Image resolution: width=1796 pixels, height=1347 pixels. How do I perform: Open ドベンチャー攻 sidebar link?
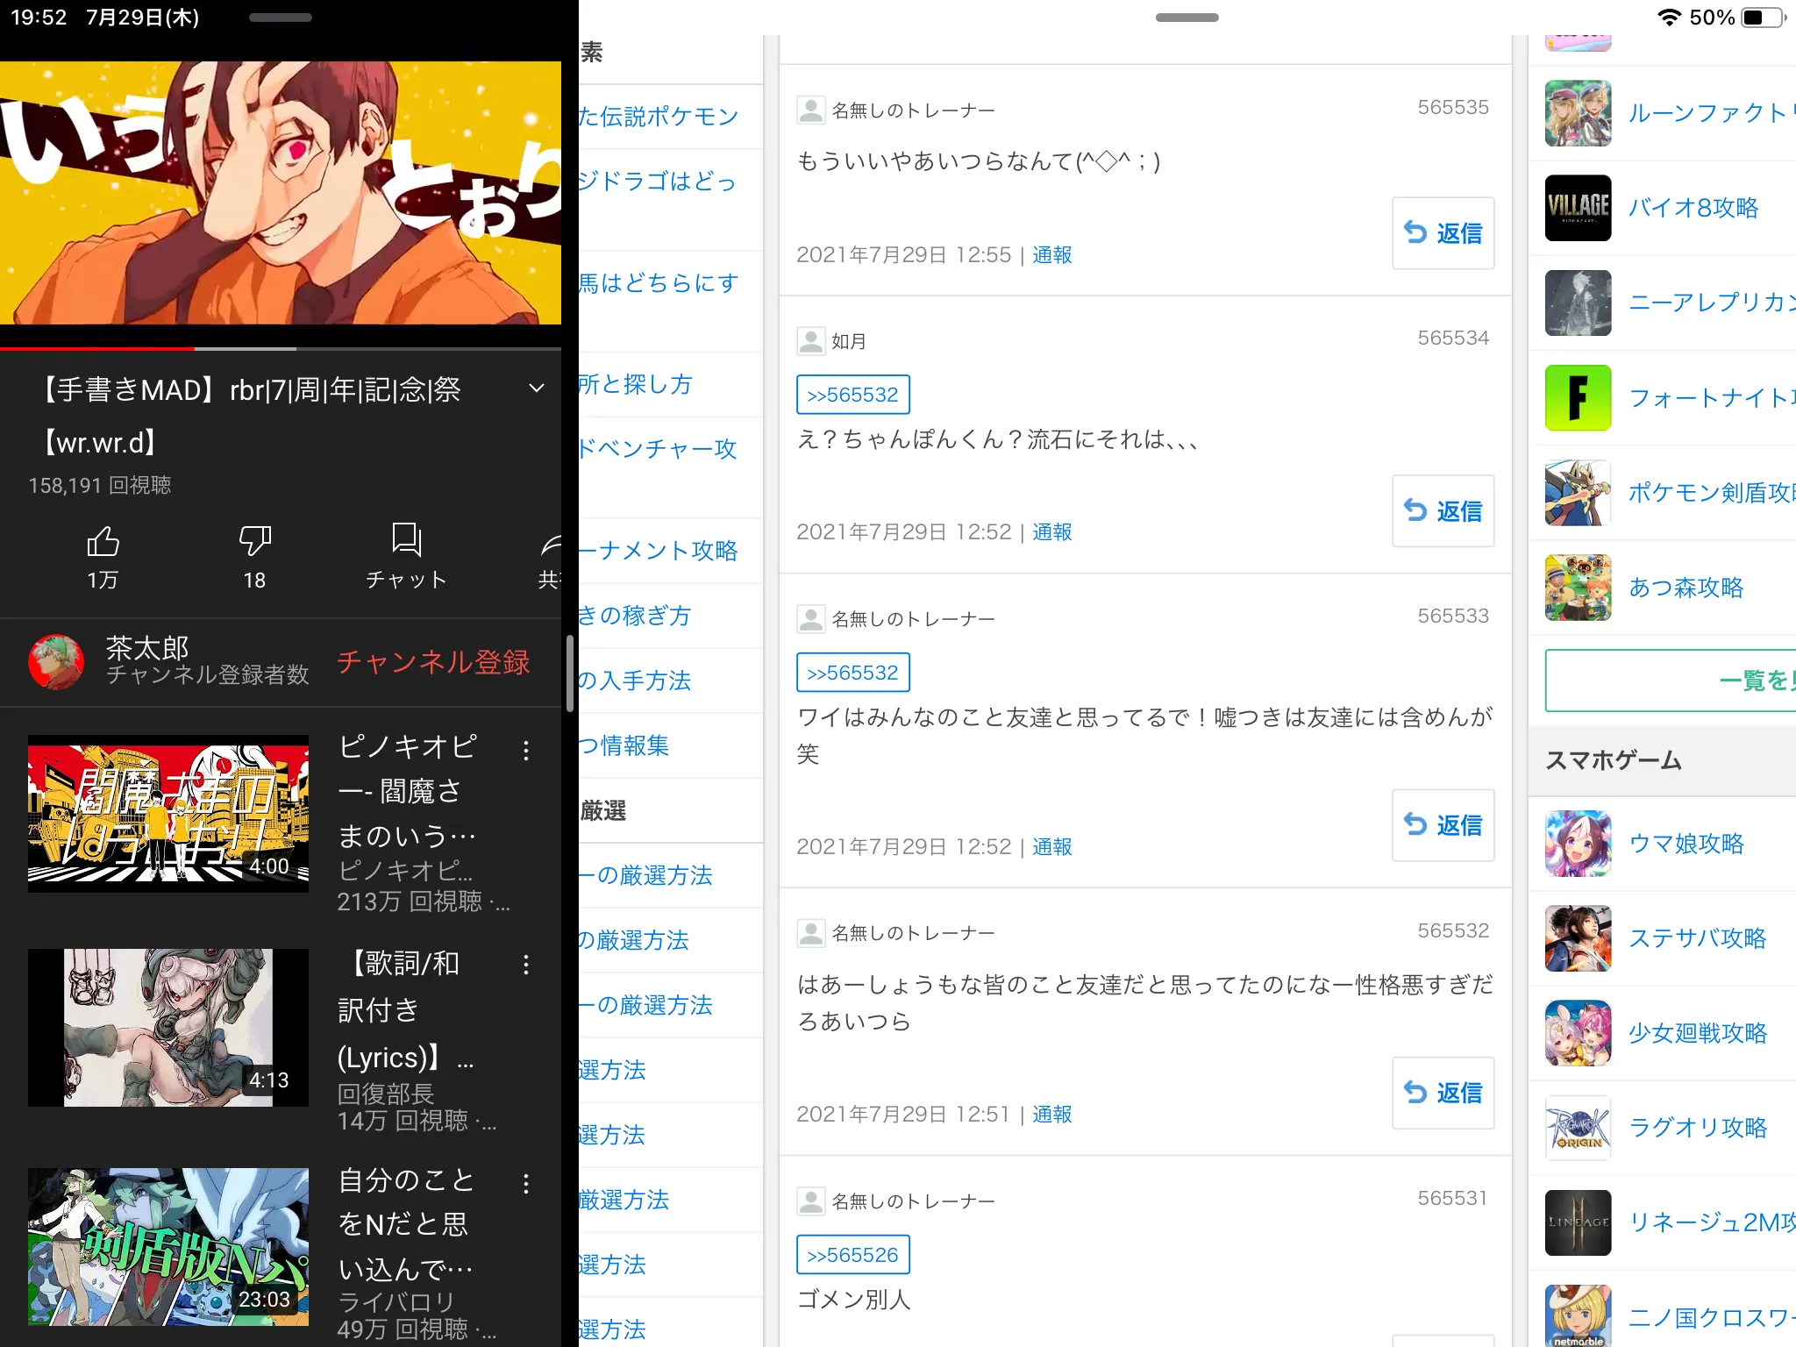point(658,449)
